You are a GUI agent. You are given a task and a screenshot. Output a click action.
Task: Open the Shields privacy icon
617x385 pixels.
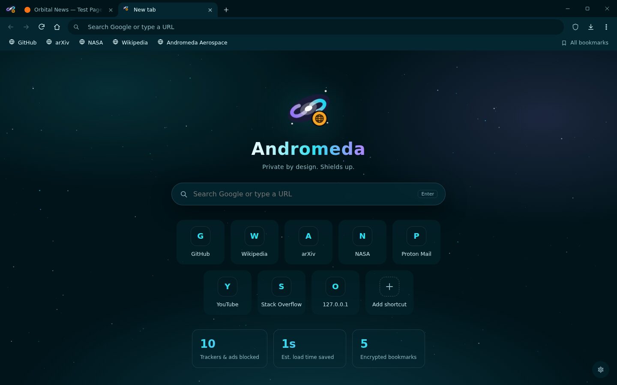point(575,27)
